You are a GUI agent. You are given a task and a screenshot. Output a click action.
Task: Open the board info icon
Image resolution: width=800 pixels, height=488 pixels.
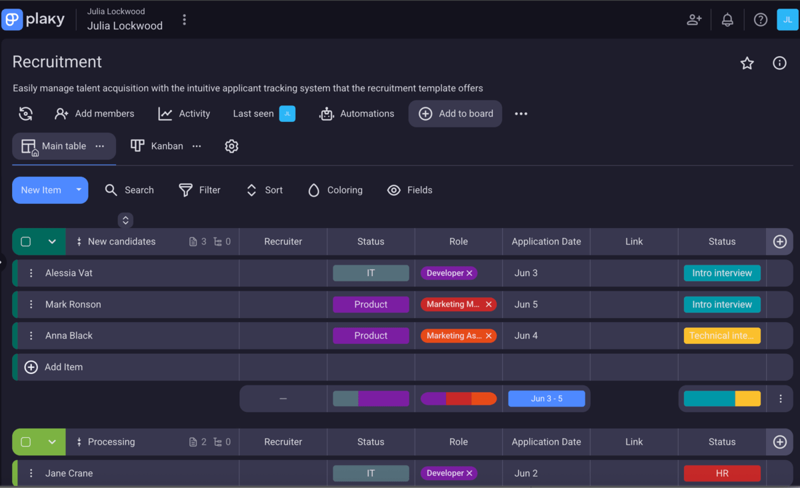tap(779, 63)
